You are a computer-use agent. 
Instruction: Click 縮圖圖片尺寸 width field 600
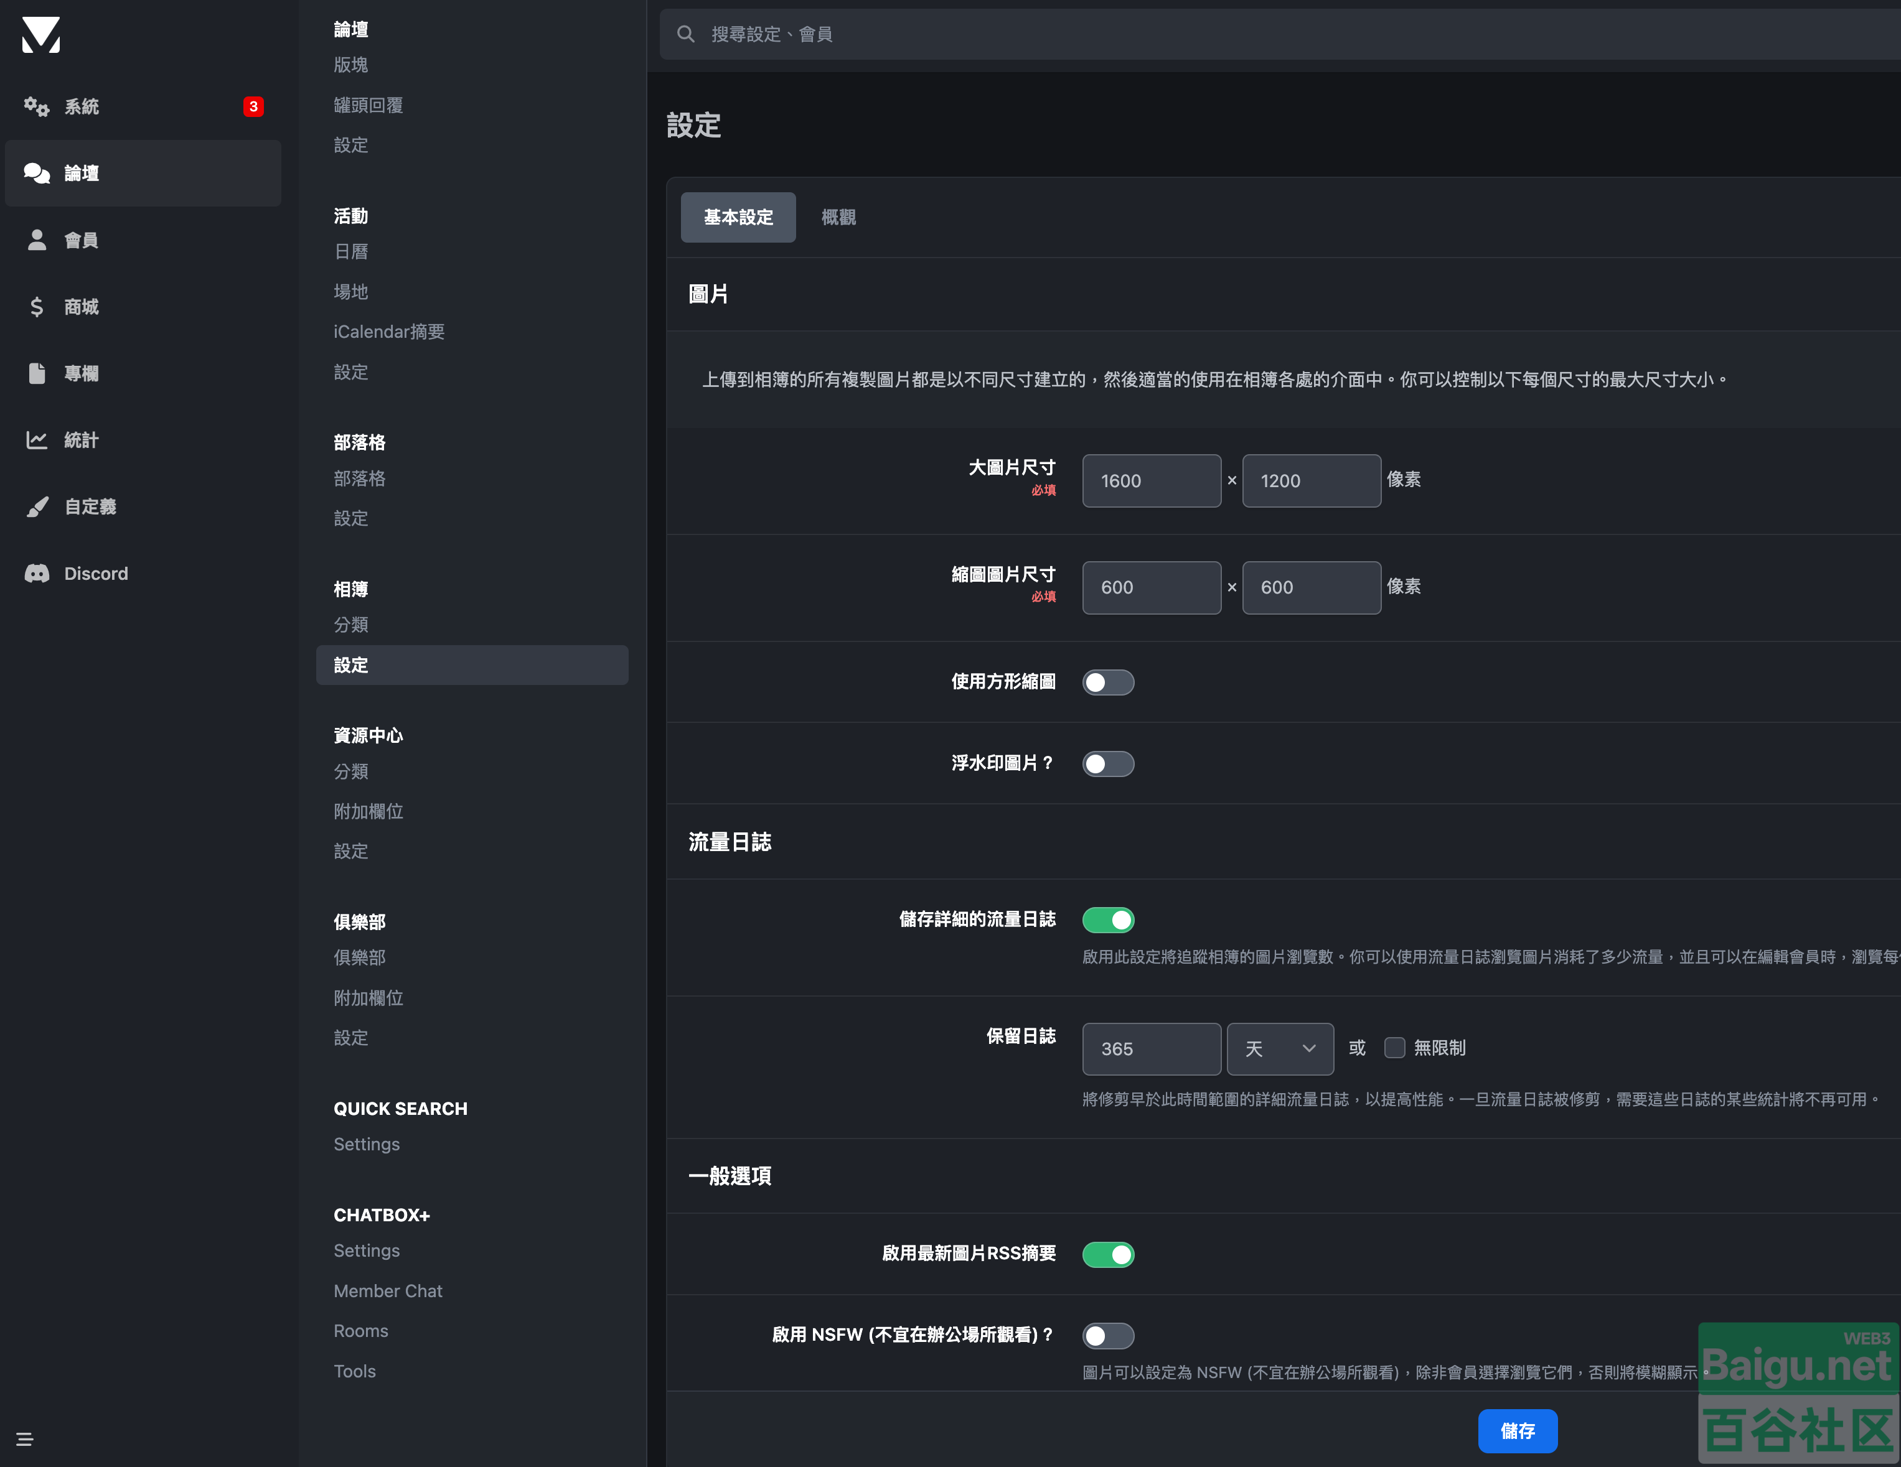click(1152, 588)
